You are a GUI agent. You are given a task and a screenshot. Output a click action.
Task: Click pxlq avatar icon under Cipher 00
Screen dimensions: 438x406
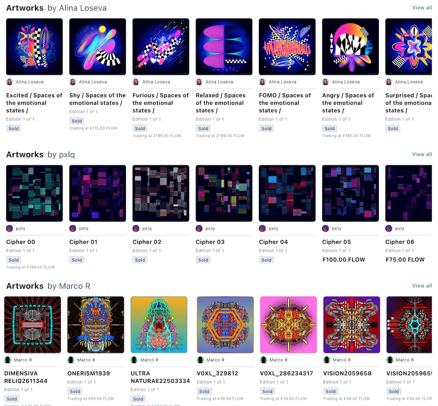tap(10, 229)
